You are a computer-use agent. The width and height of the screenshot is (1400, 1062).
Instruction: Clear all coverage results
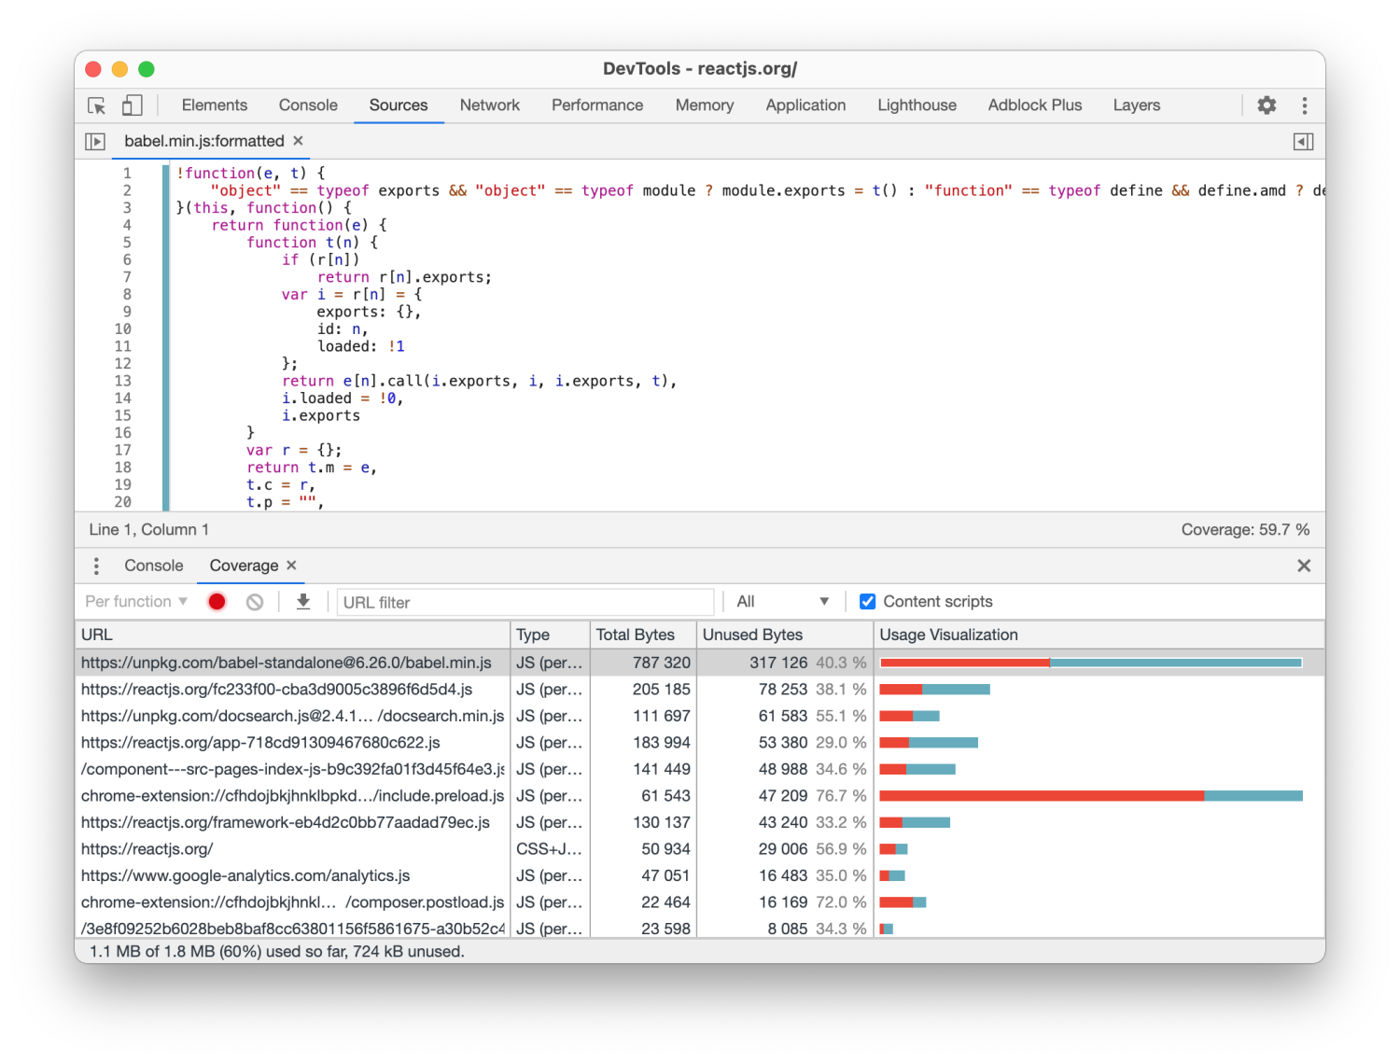point(255,602)
